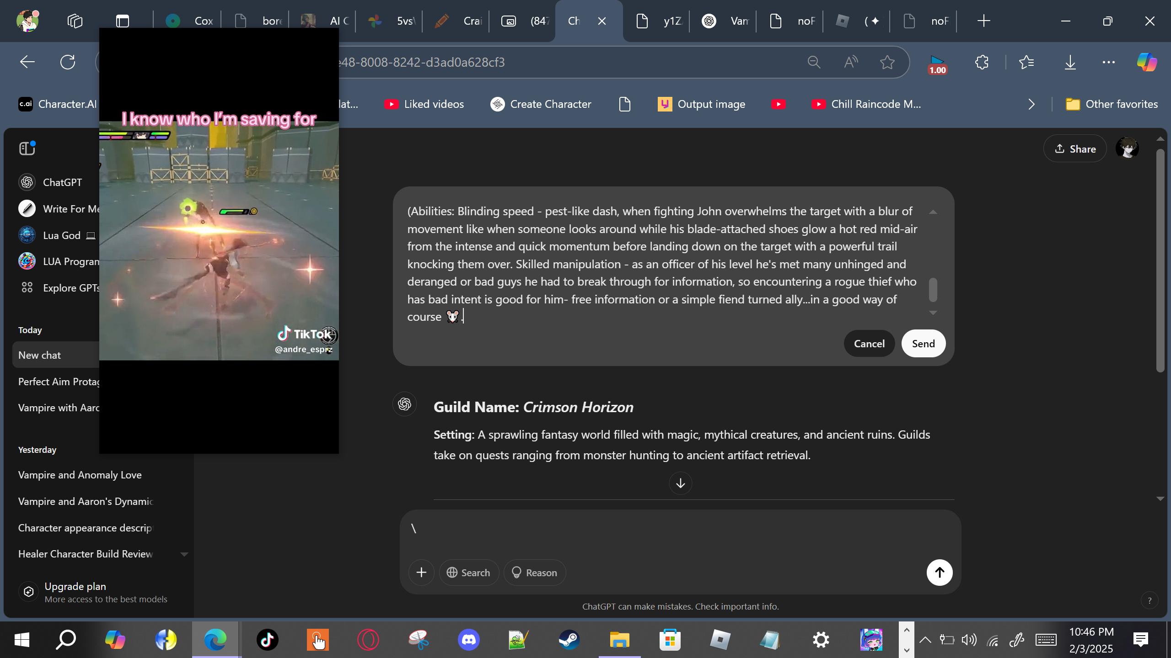Go back in the browser
Screen dimensions: 1171x658
click(x=27, y=62)
